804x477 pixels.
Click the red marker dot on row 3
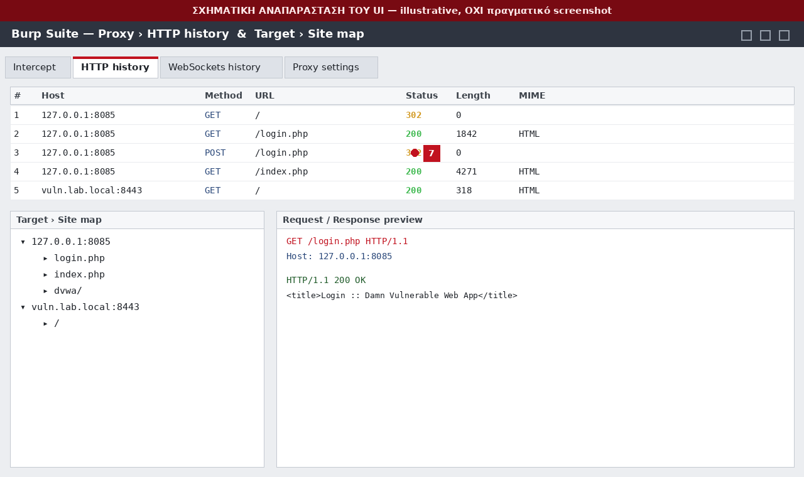415,153
